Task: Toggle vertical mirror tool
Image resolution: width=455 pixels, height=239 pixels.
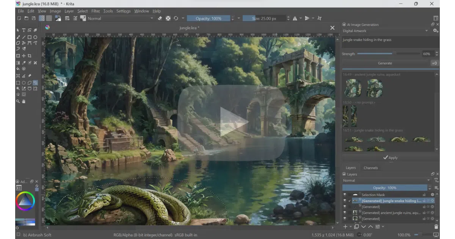Action: 308,18
